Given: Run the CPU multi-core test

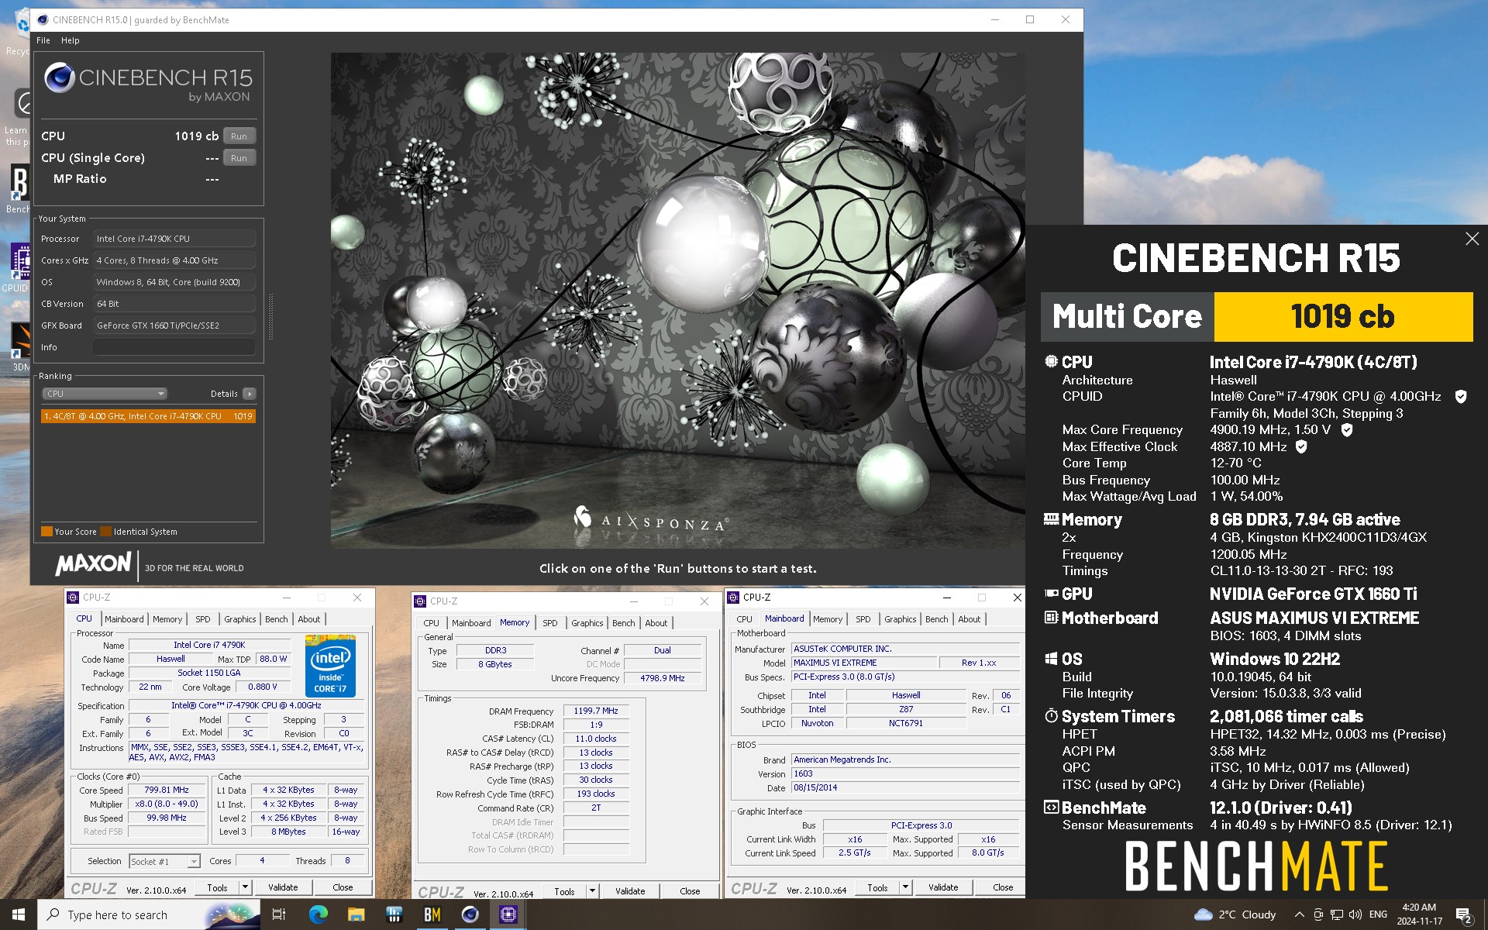Looking at the screenshot, I should (239, 136).
